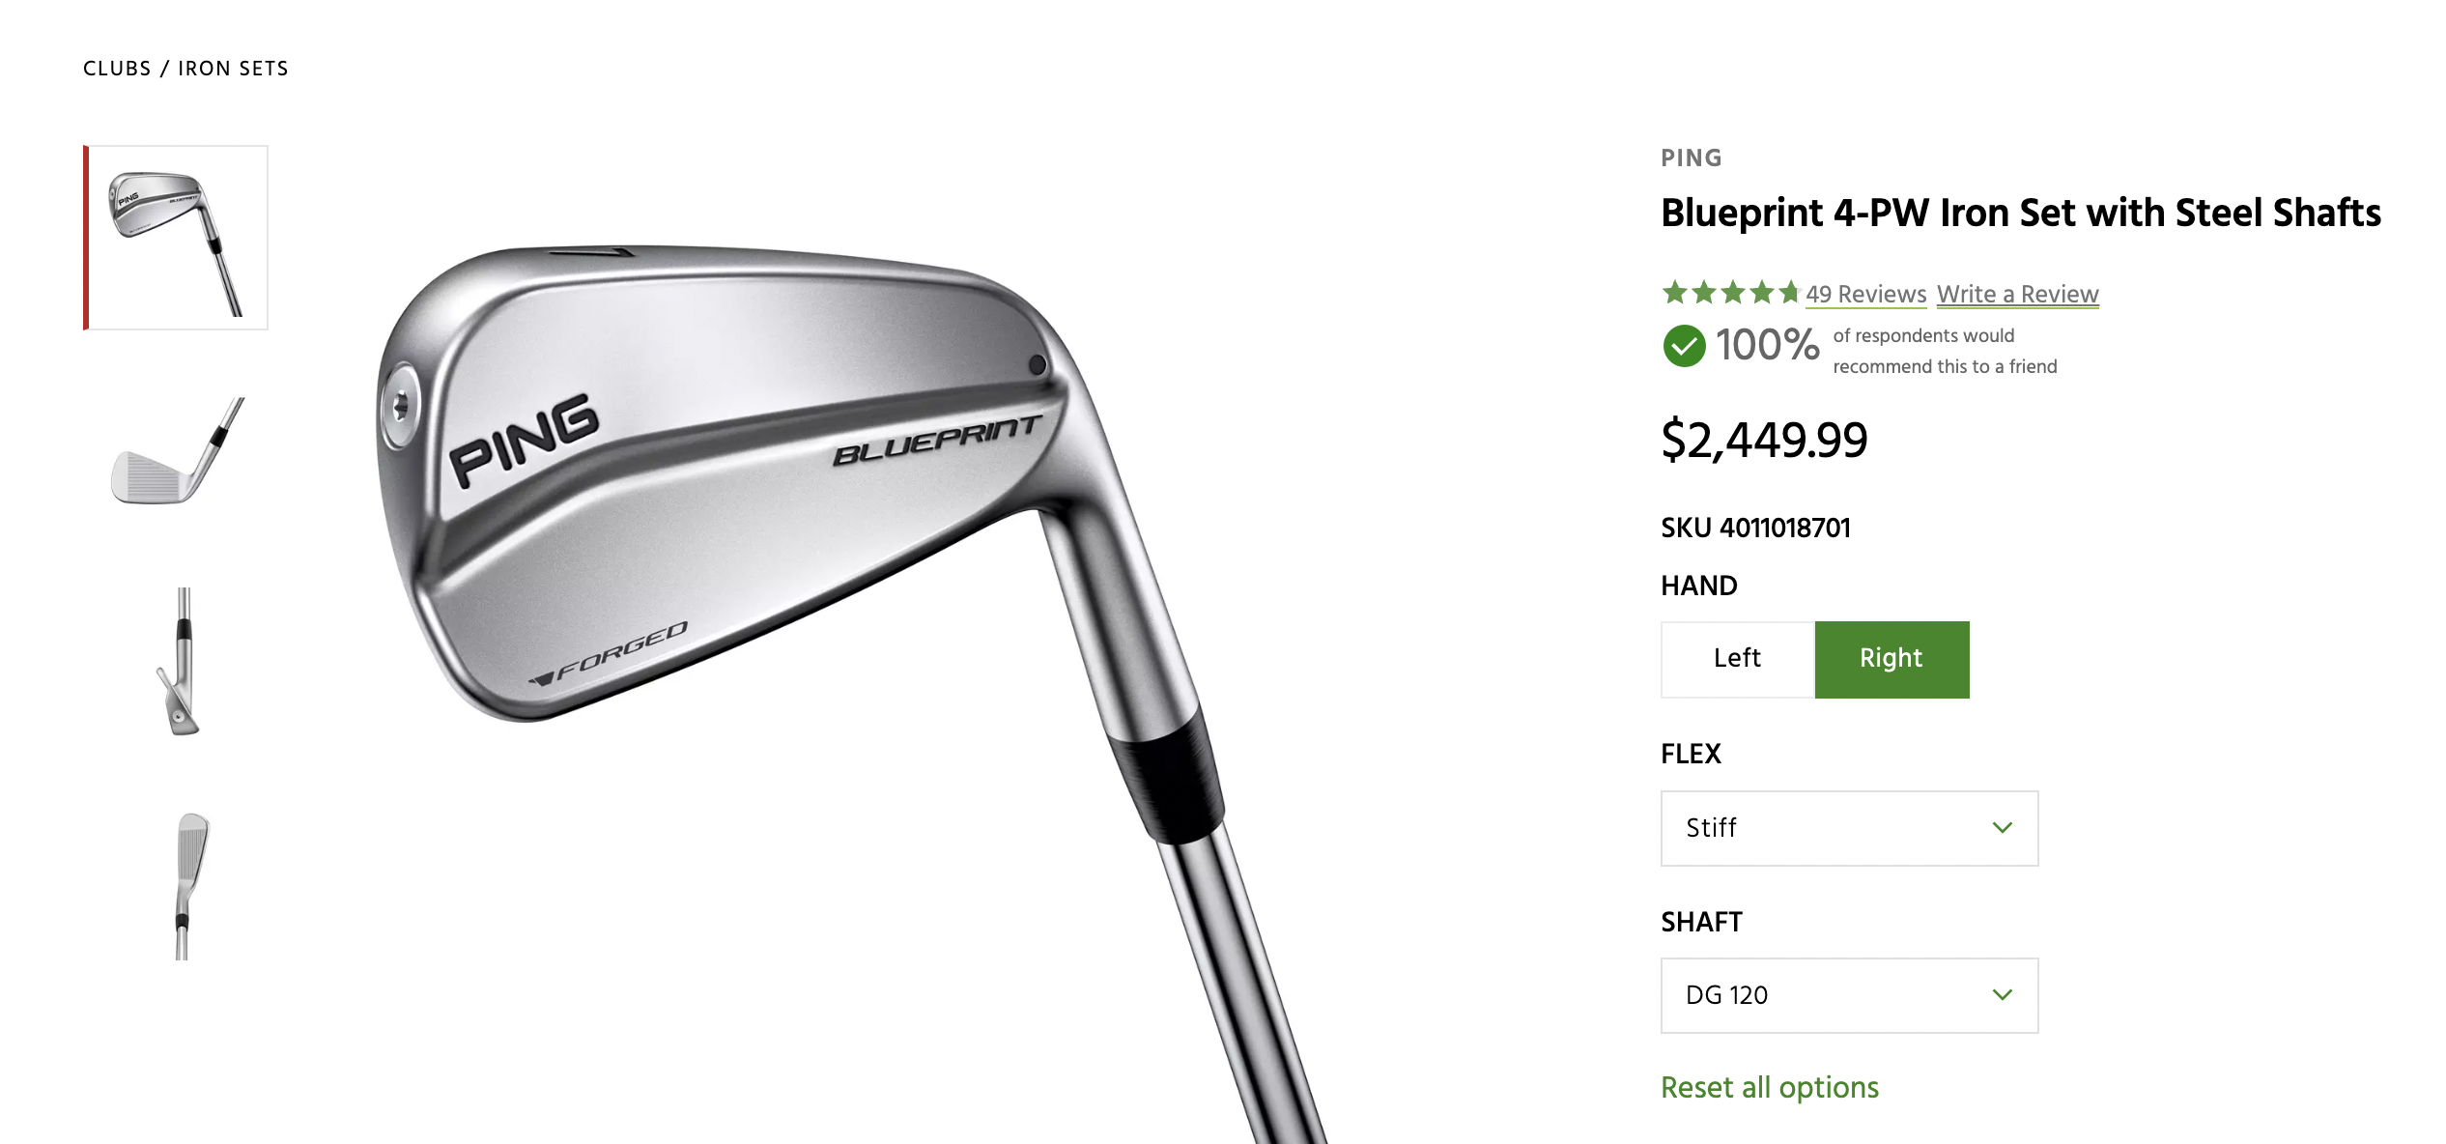
Task: Click the PING brand name link
Action: coord(1692,157)
